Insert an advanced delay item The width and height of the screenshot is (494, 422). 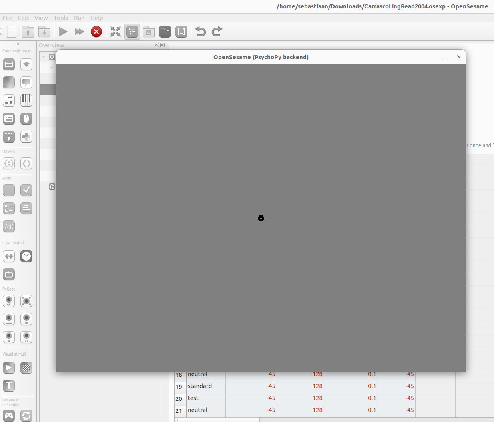point(26,256)
